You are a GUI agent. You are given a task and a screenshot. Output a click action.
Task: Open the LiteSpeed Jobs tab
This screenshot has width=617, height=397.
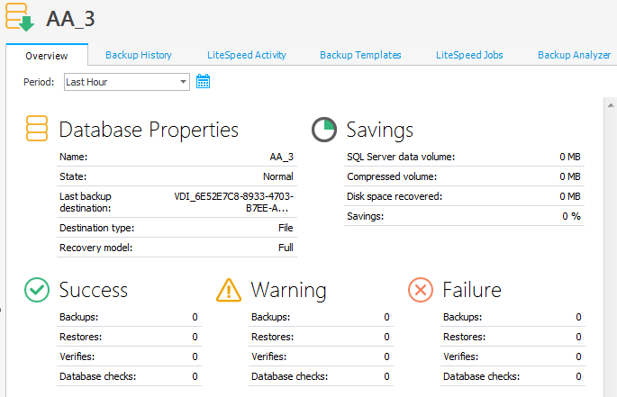click(x=469, y=55)
